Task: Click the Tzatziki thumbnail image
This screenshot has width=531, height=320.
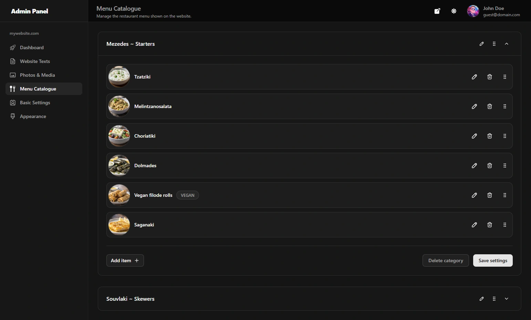Action: tap(119, 77)
